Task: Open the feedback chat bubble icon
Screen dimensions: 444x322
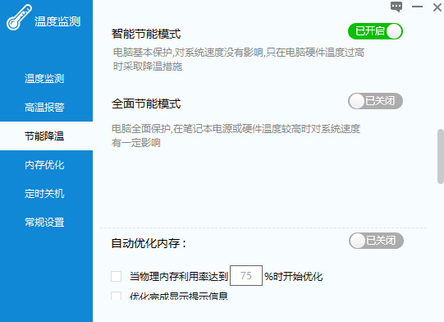Action: click(396, 7)
